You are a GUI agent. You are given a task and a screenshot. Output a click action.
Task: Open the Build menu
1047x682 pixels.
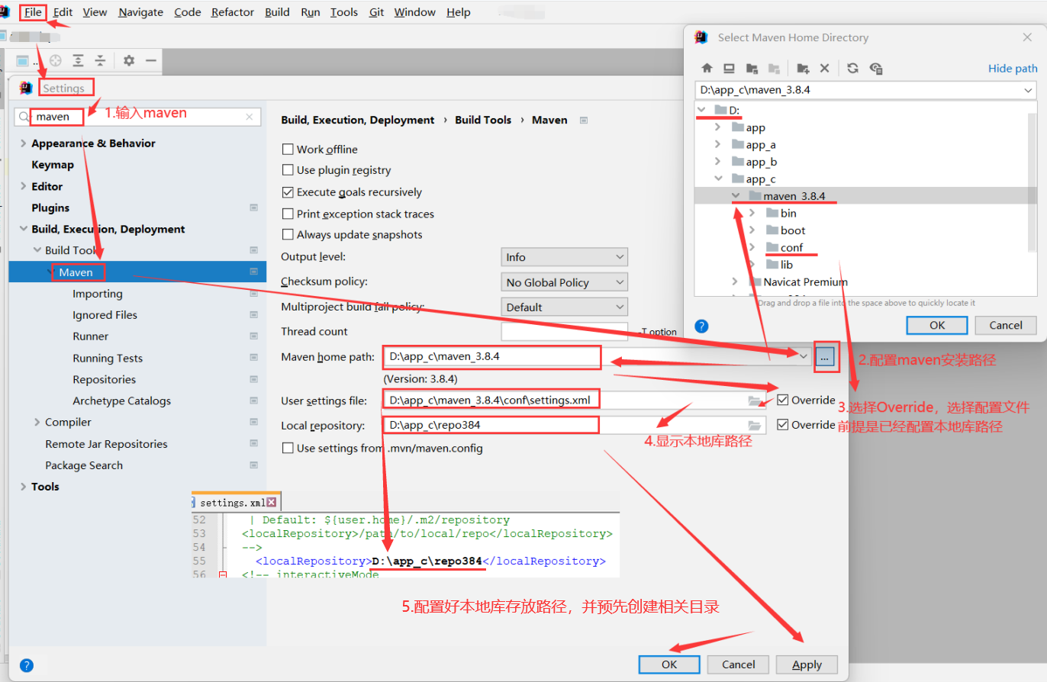pos(277,12)
